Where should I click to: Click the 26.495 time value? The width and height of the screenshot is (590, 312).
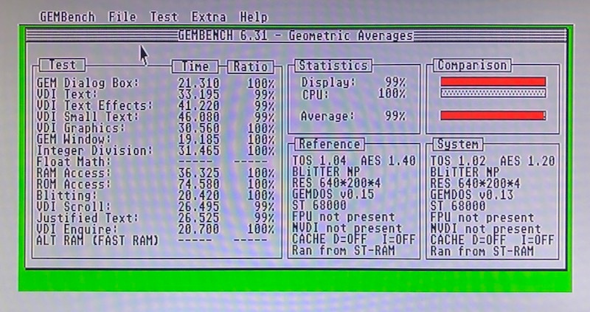(198, 207)
